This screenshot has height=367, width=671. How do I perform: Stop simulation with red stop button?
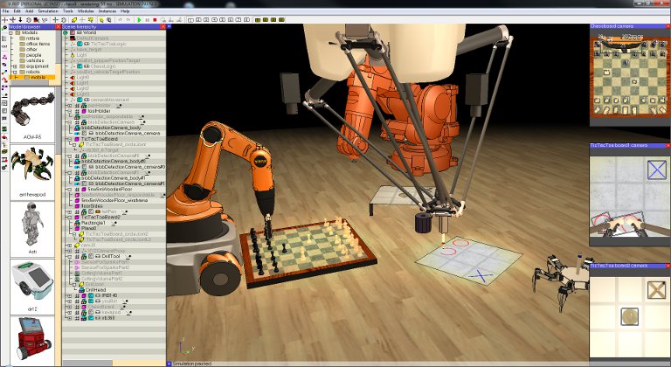click(x=155, y=20)
